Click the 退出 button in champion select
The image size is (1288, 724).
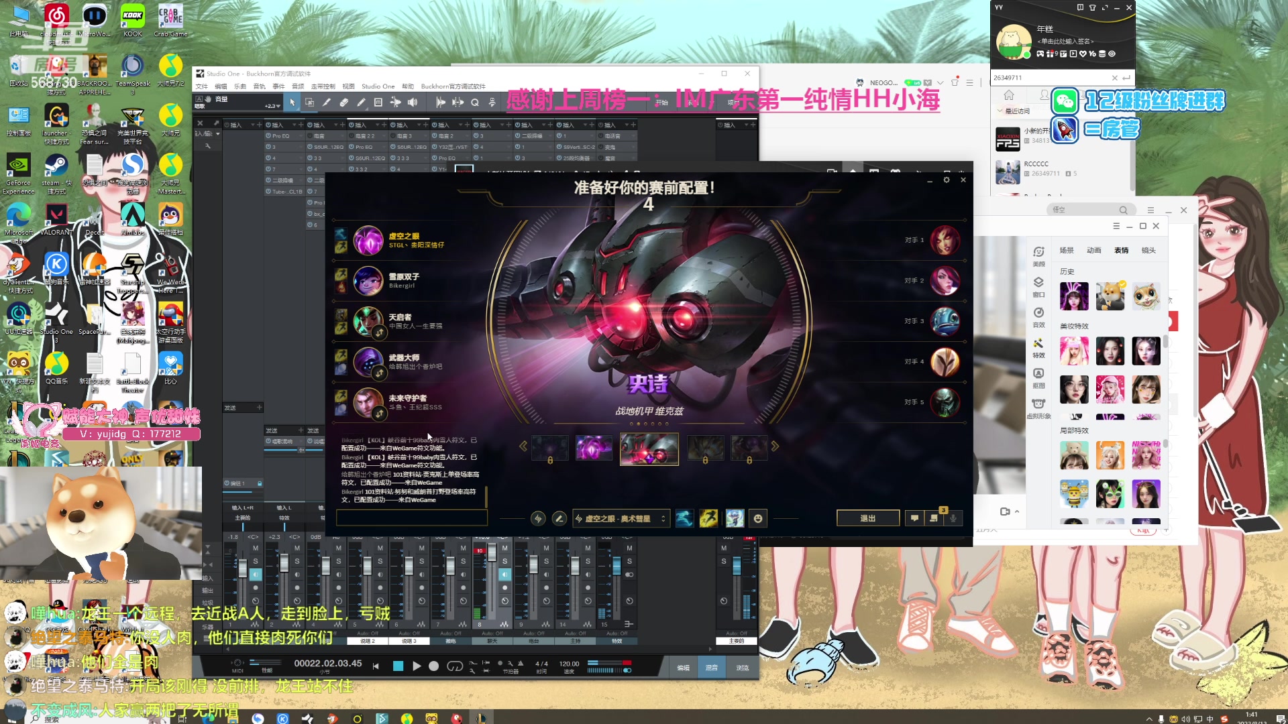867,518
